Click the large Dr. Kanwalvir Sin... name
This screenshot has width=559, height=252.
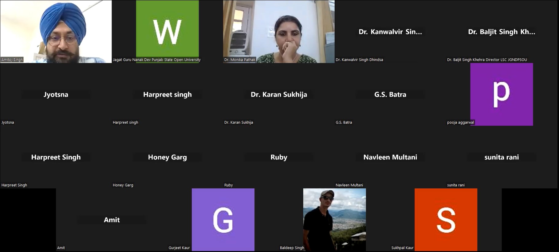pyautogui.click(x=390, y=32)
